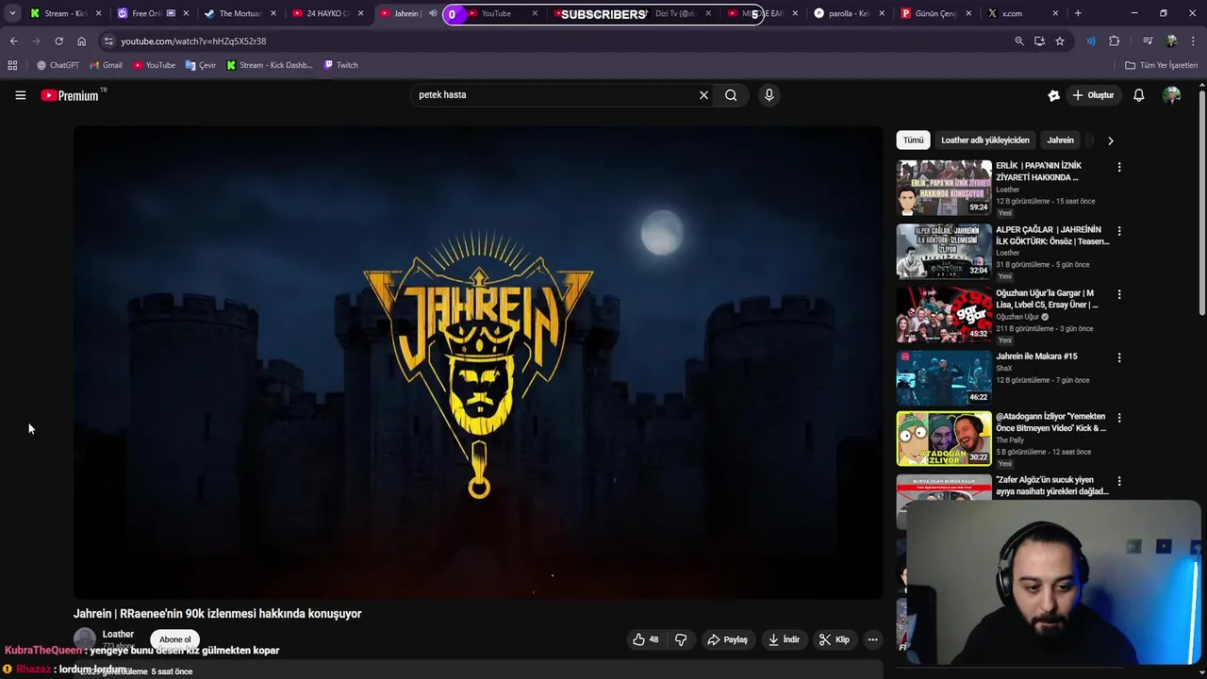
Task: Create a clip with Klip button
Action: click(x=835, y=639)
